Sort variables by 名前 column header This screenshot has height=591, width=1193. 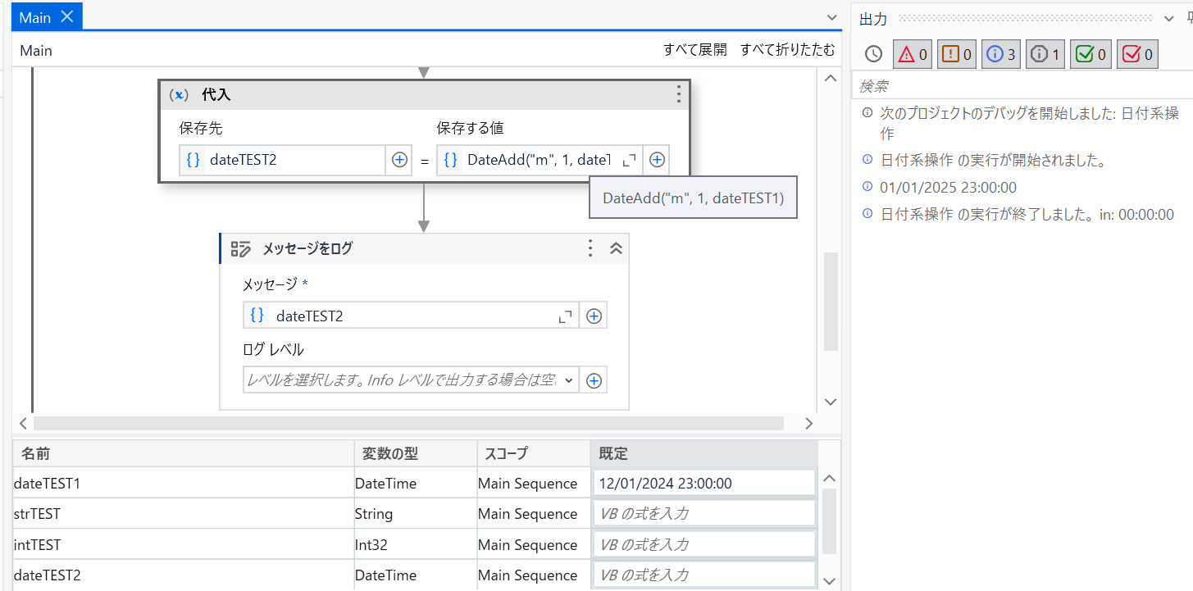pos(183,453)
